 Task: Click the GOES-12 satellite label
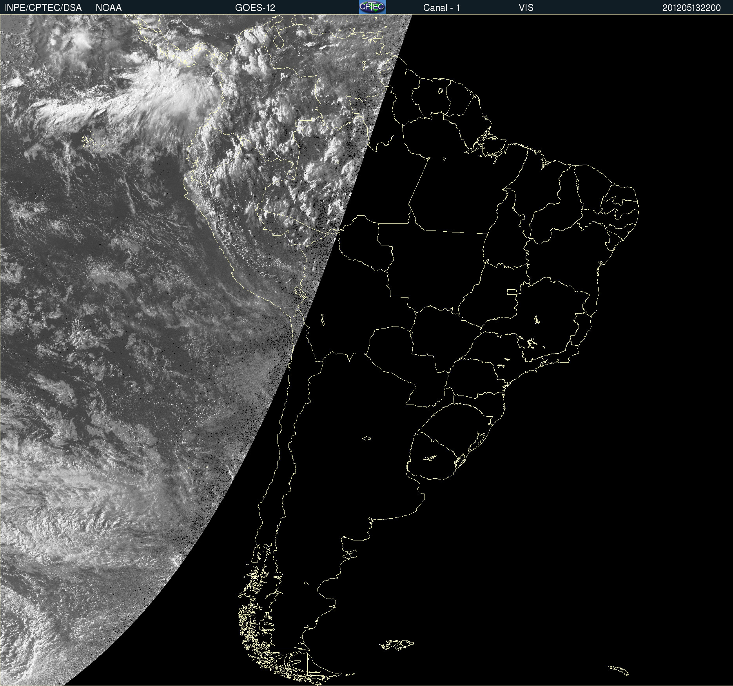coord(255,8)
